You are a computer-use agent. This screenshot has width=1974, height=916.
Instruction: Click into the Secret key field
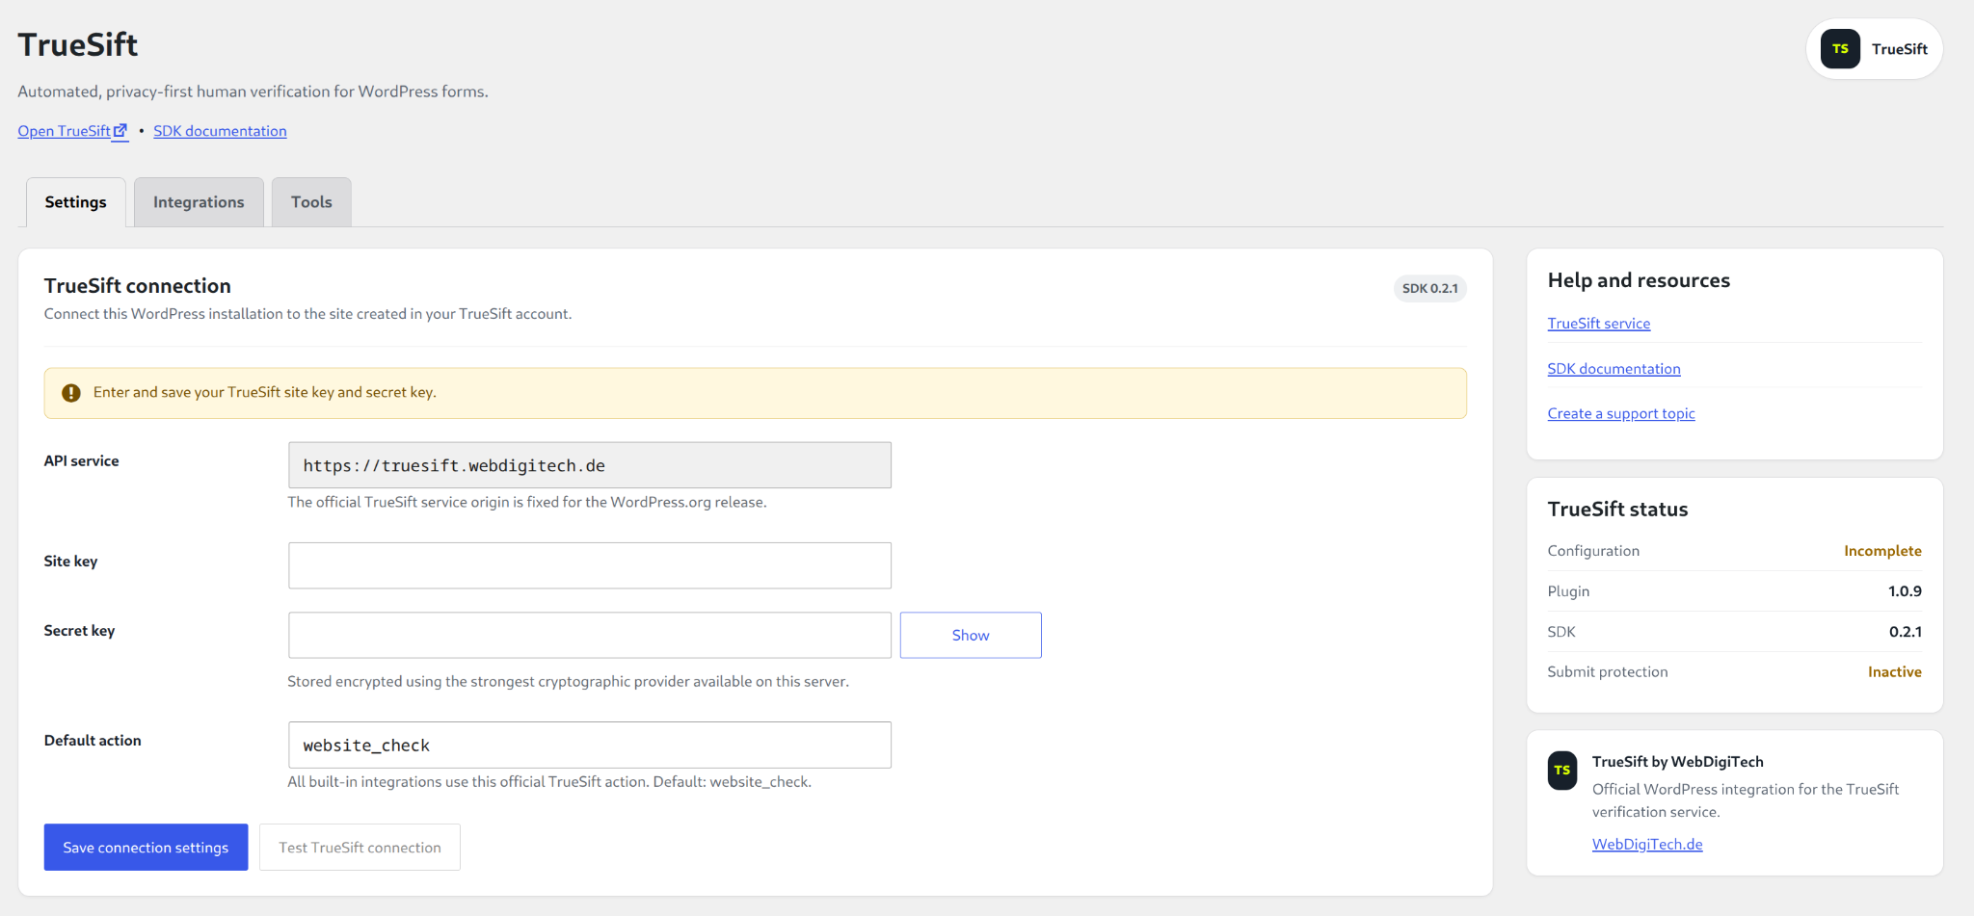point(590,636)
